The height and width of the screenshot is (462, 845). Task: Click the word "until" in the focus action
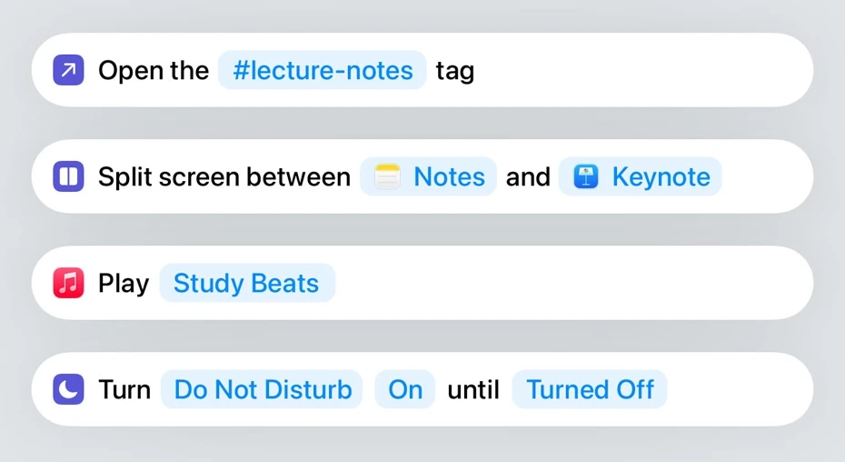tap(473, 389)
